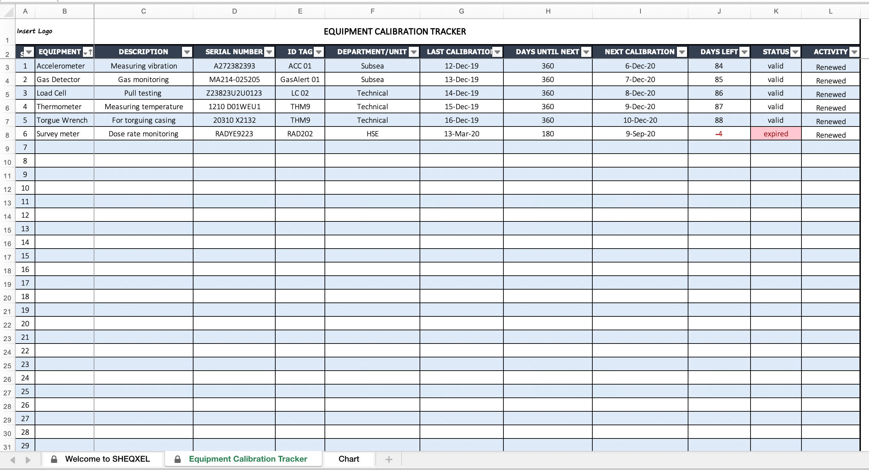
Task: Click the lock icon on the Equipment Calibration Tracker tab
Action: coord(177,459)
